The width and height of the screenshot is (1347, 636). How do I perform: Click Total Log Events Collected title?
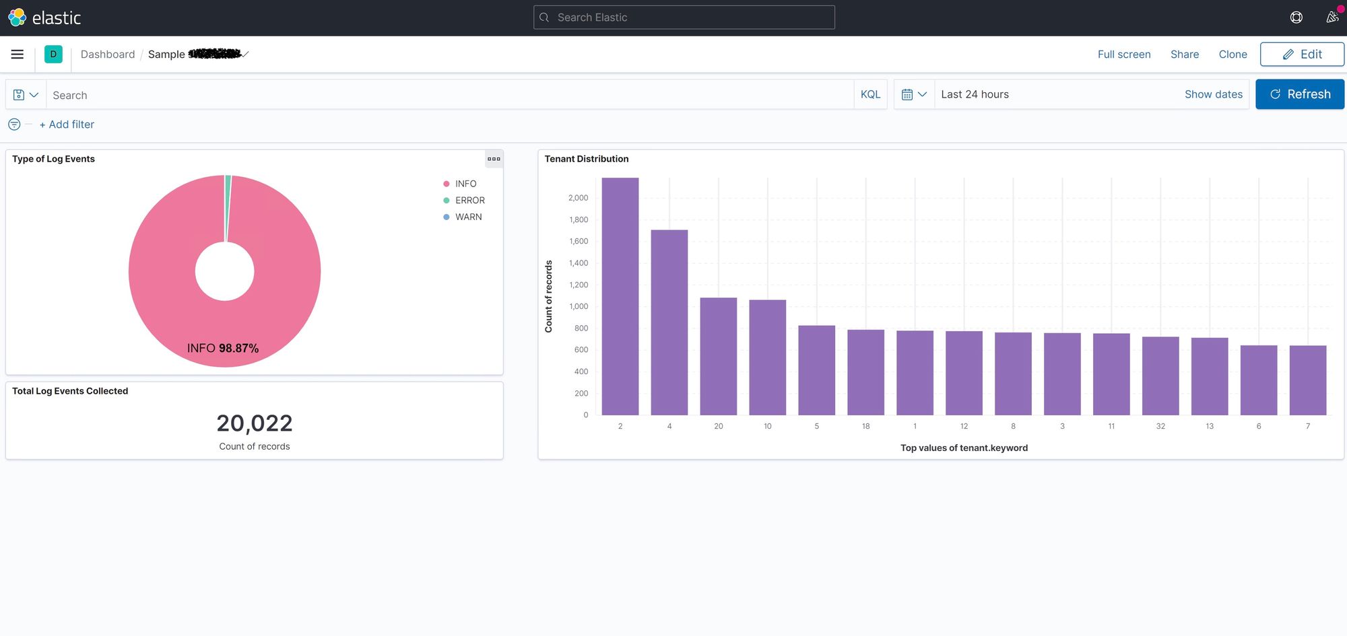(x=70, y=391)
